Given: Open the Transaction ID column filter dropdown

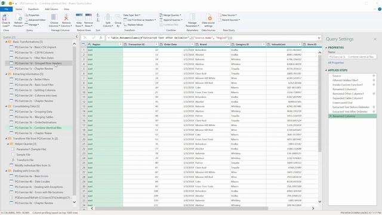Looking at the screenshot, I should [x=156, y=45].
